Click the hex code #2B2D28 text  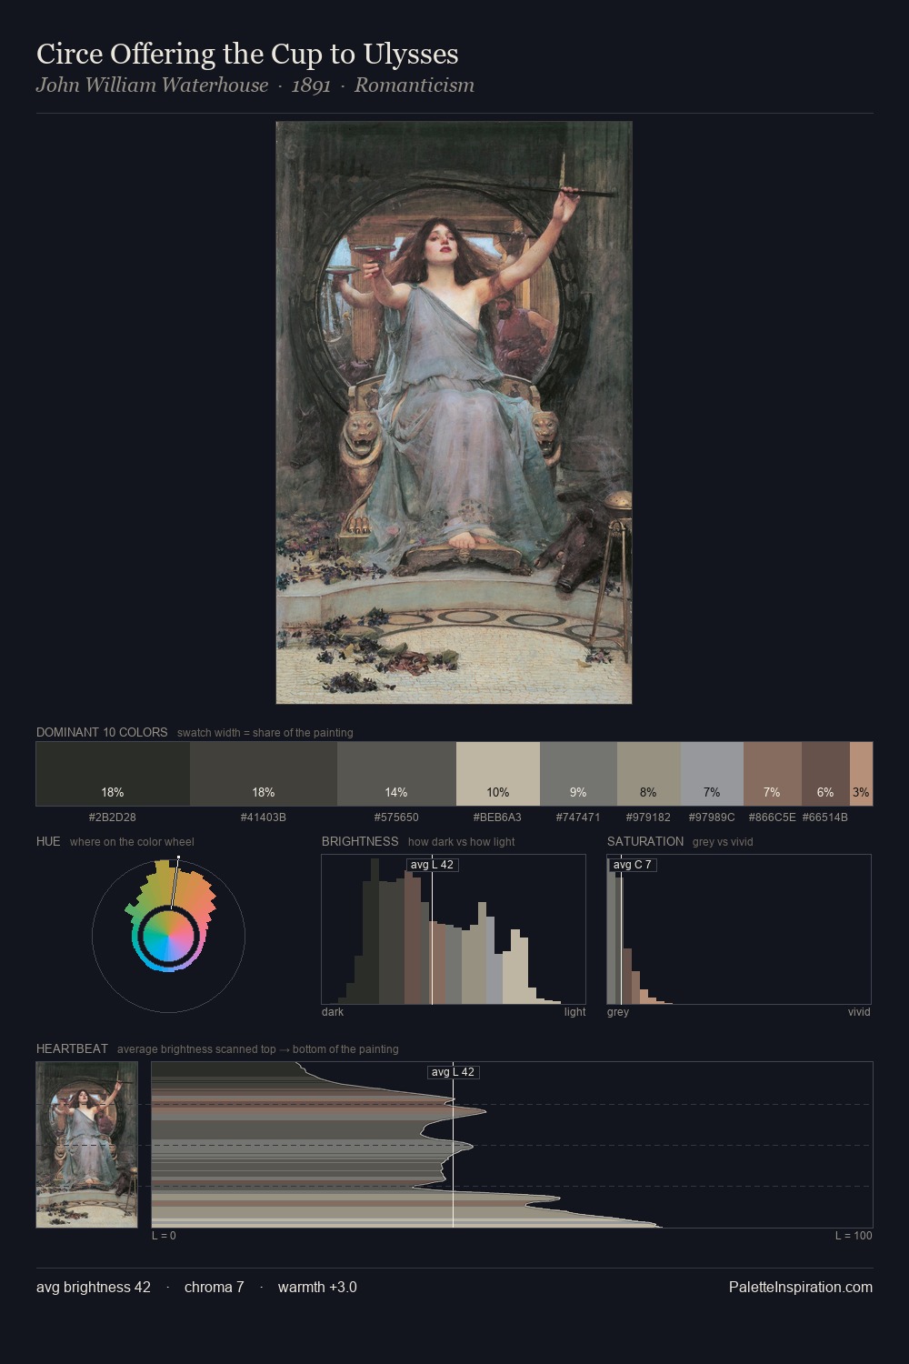113,817
